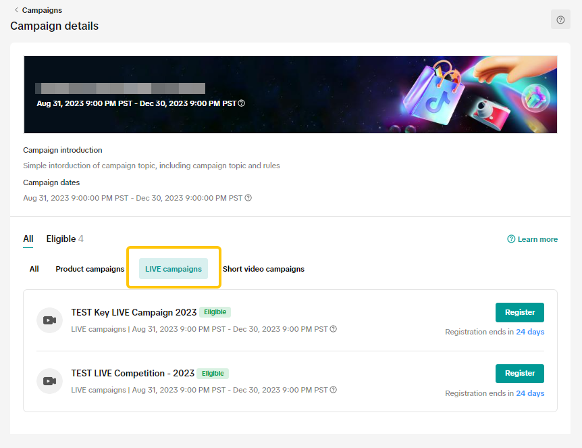Click the camera icon for TEST Key LIVE Campaign

pos(49,320)
